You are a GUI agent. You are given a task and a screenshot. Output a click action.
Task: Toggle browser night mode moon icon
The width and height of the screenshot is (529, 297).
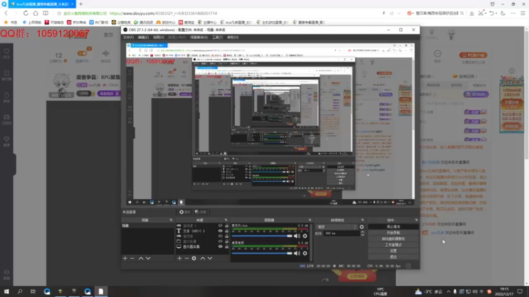pos(503,13)
